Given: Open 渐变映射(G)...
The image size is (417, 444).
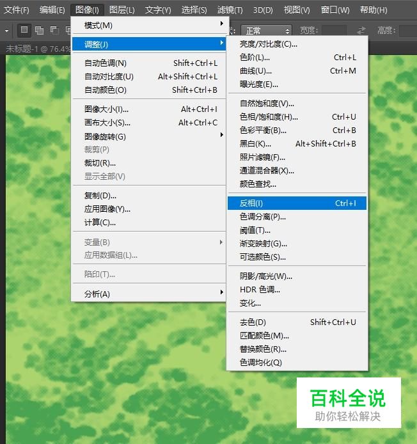Looking at the screenshot, I should (297, 244).
